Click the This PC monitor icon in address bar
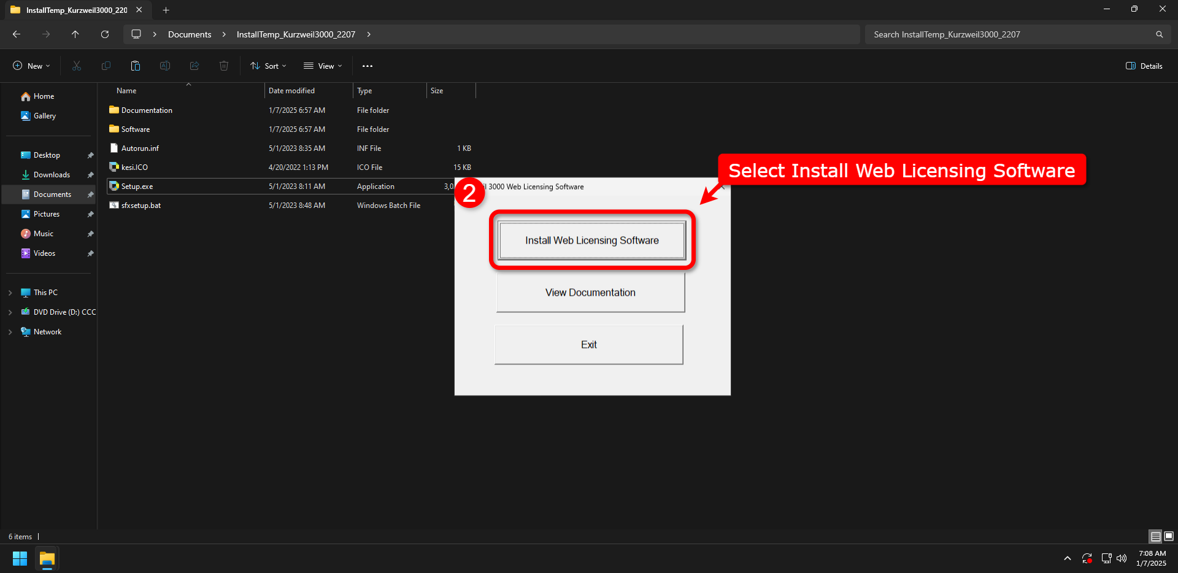The height and width of the screenshot is (573, 1178). 136,34
